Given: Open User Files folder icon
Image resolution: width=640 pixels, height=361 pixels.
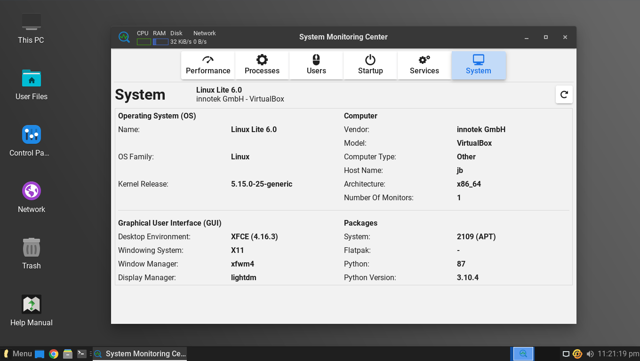Looking at the screenshot, I should [x=32, y=85].
